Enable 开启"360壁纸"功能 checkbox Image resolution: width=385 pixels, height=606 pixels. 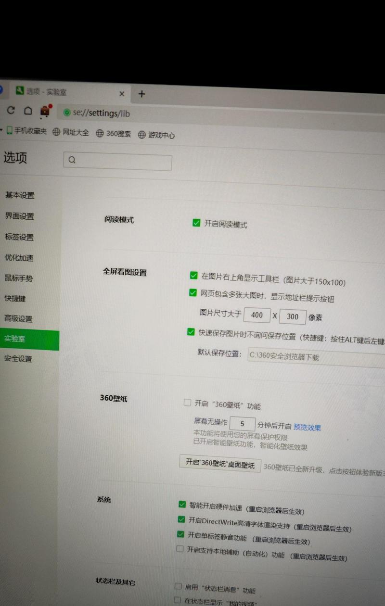(x=187, y=403)
